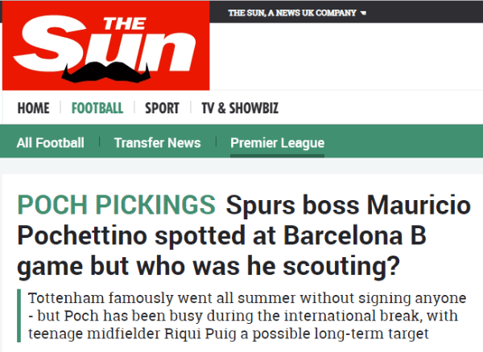Viewport: 483px width, 352px height.
Task: Click the POCH PICKINGS green kicker
Action: click(x=116, y=206)
